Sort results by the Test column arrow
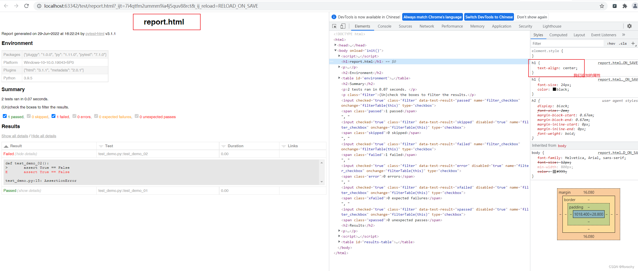The image size is (638, 271). point(101,146)
